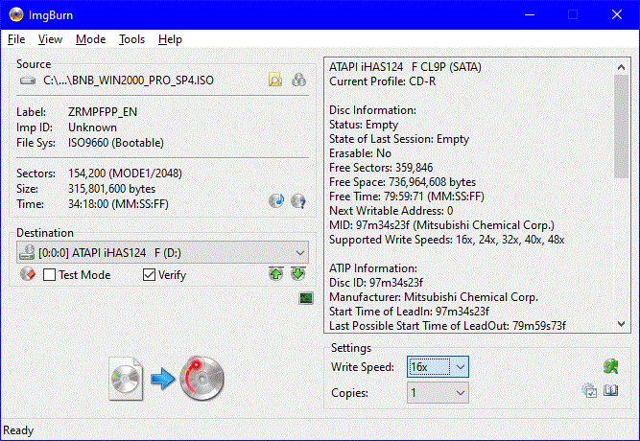
Task: Click the 'Supported Write Speeds' line
Action: 446,240
